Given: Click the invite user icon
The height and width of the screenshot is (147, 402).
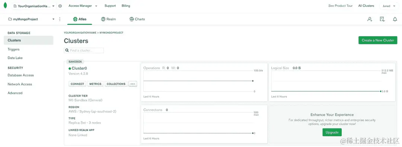Looking at the screenshot, I should point(370,19).
